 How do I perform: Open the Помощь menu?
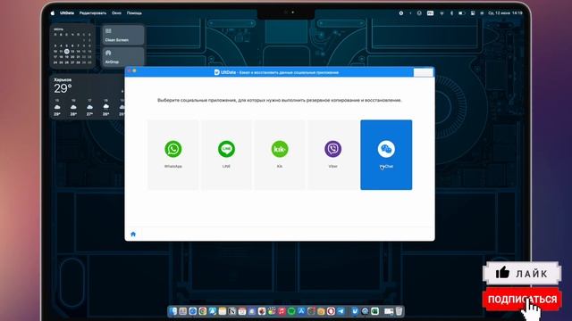pyautogui.click(x=134, y=12)
